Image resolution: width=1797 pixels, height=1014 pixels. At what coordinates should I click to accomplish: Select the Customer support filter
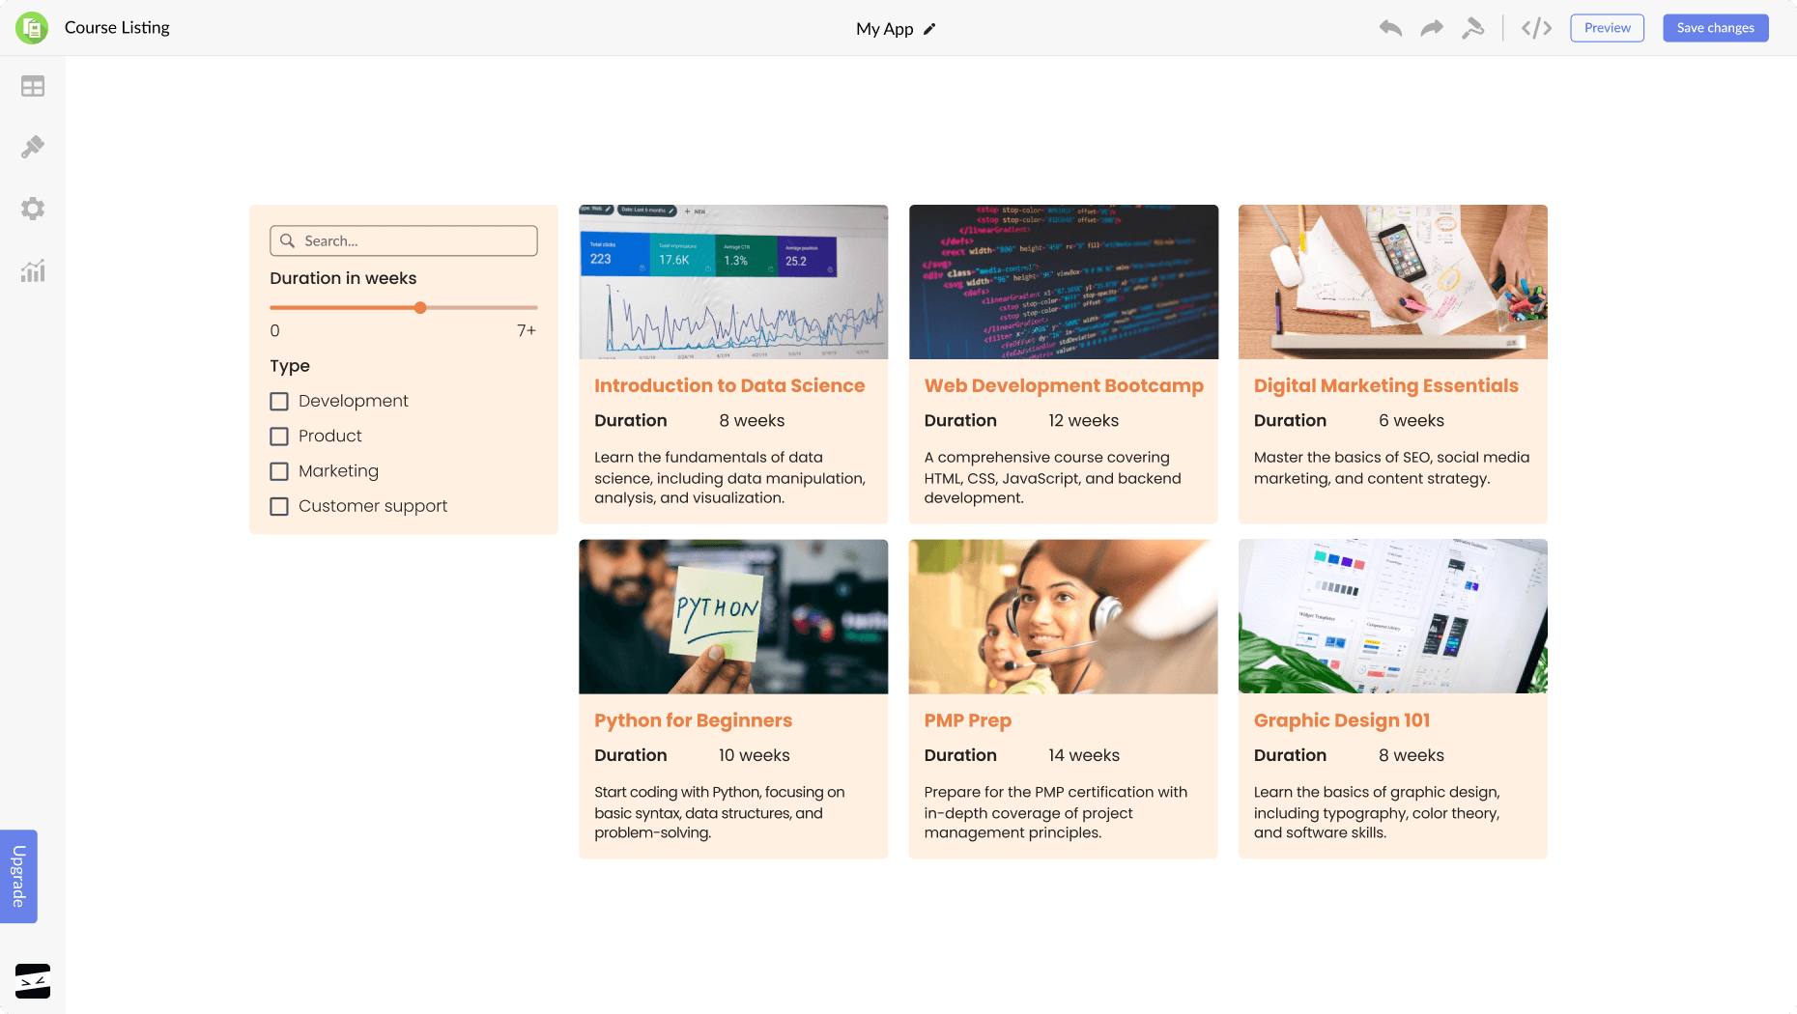(x=279, y=505)
